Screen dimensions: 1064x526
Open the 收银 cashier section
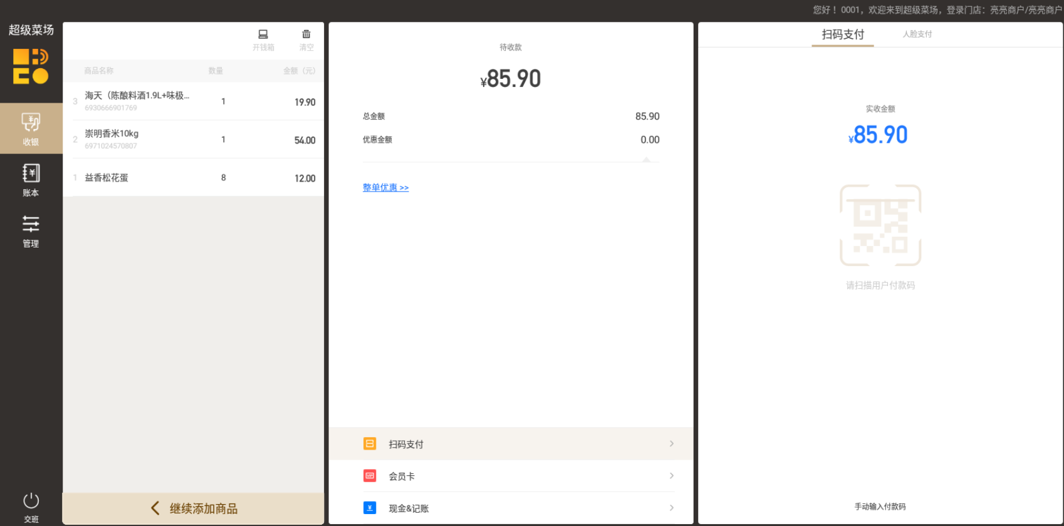tap(31, 128)
